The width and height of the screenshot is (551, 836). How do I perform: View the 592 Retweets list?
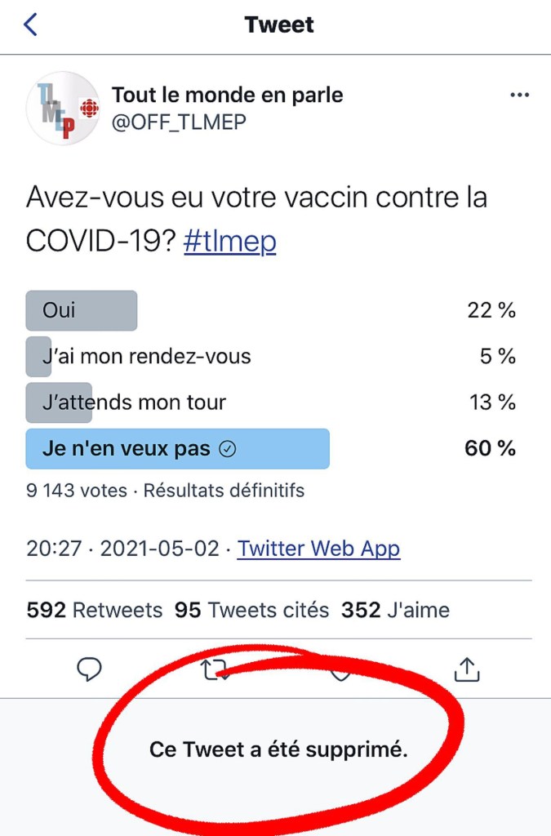click(x=94, y=610)
